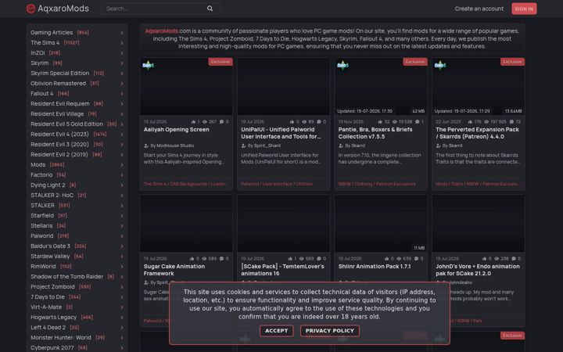The width and height of the screenshot is (563, 352).
Task: Click the like icon on the JohnD's Vore card
Action: coord(484,259)
